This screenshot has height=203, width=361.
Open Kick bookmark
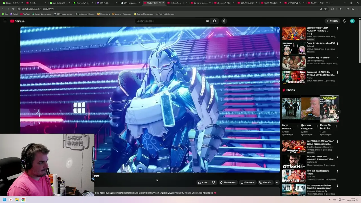(5, 14)
